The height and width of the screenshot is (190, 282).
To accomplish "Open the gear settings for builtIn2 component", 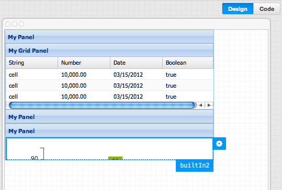I will click(x=219, y=144).
